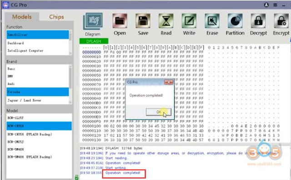Open the Diagram wiring view
The image size is (291, 180).
click(93, 21)
